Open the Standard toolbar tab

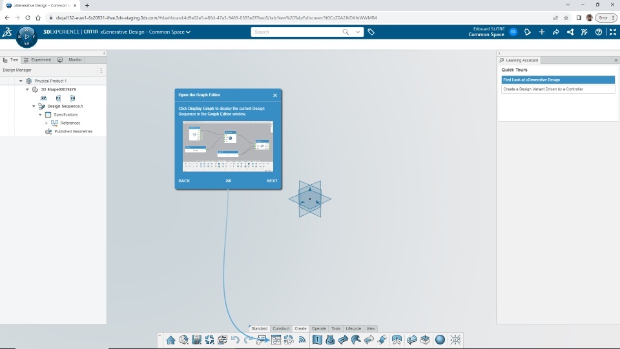click(260, 328)
